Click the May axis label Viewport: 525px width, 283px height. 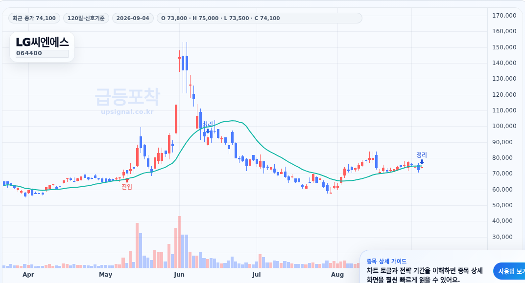click(105, 275)
